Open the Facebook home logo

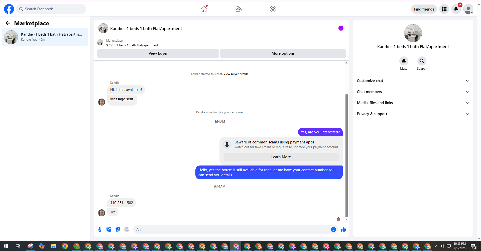(9, 9)
